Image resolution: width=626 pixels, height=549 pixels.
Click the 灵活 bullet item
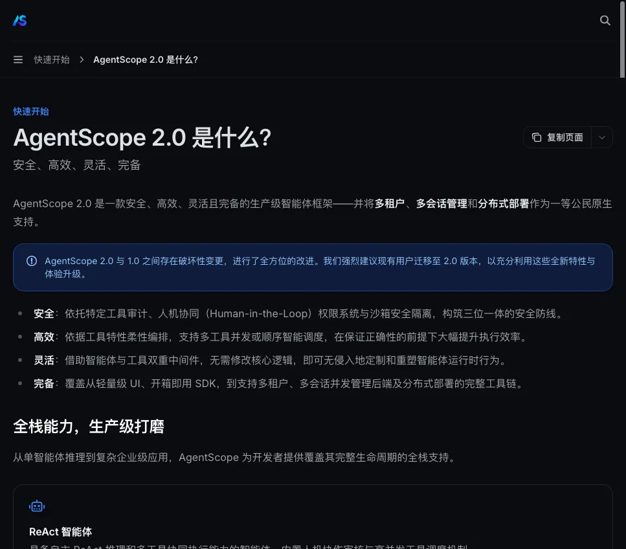click(x=270, y=361)
